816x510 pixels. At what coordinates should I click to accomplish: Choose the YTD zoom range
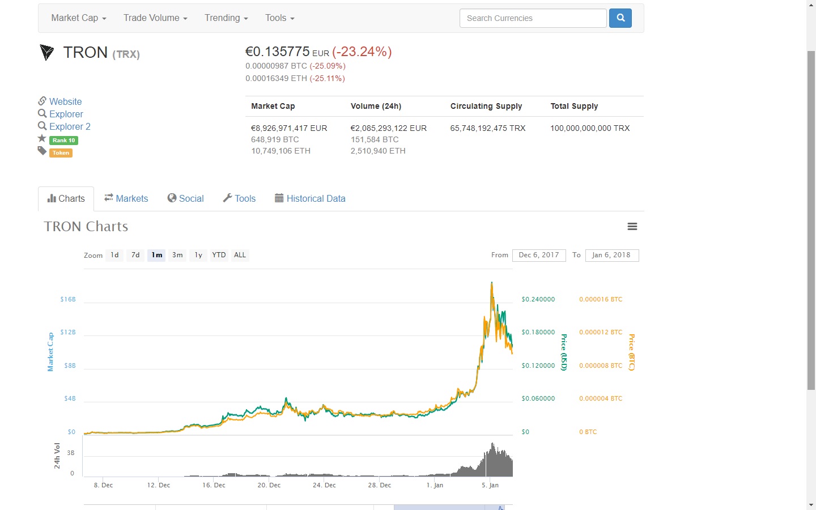click(219, 255)
